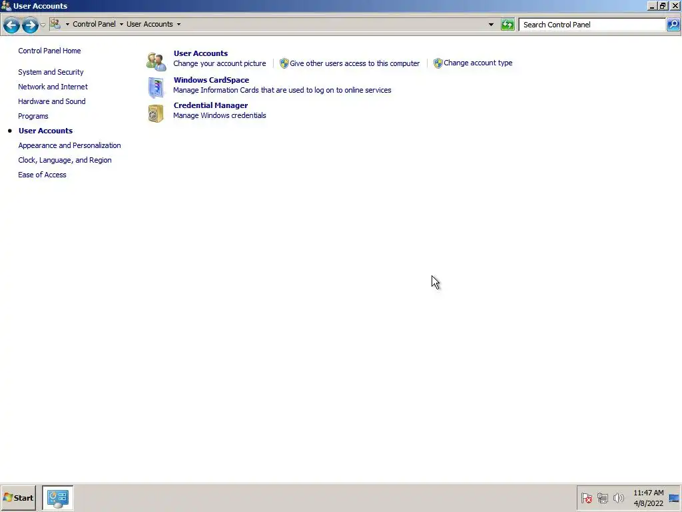Click the Credential Manager safe icon
The height and width of the screenshot is (512, 682).
point(156,113)
